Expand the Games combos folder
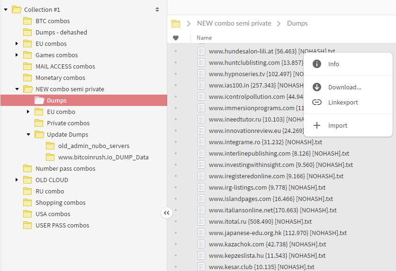The height and width of the screenshot is (271, 396). (17, 55)
